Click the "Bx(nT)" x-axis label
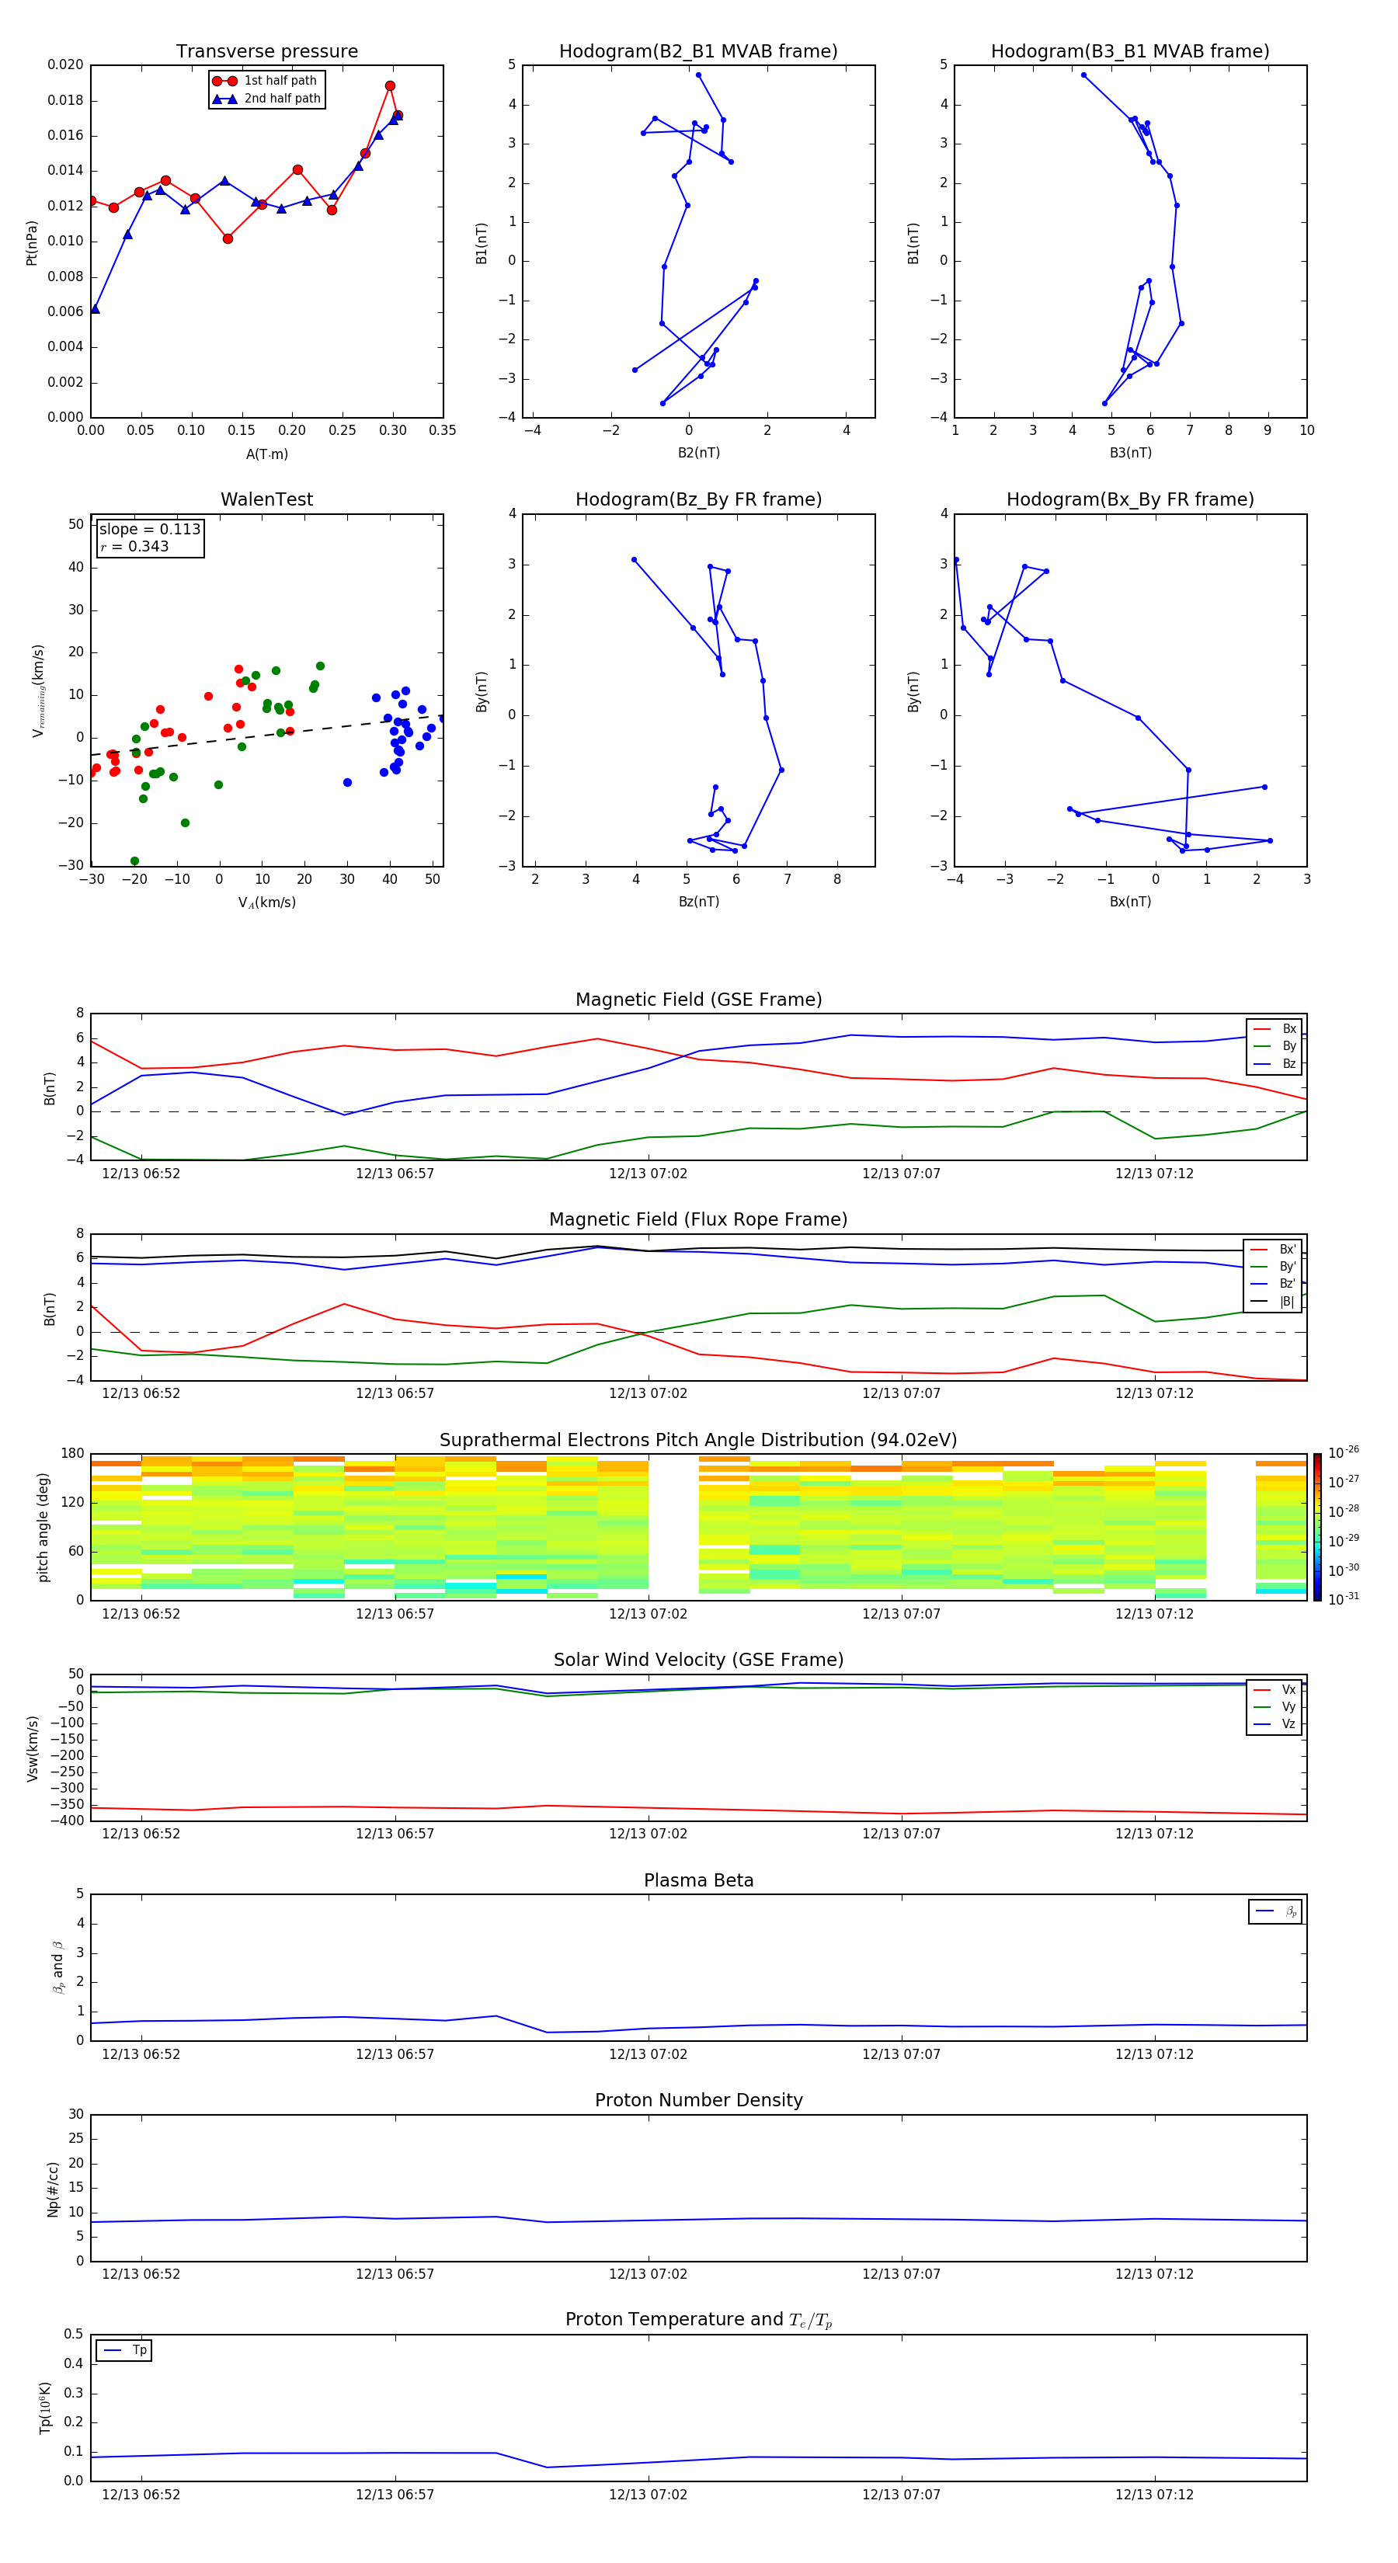The width and height of the screenshot is (1398, 2563). pos(1130,902)
